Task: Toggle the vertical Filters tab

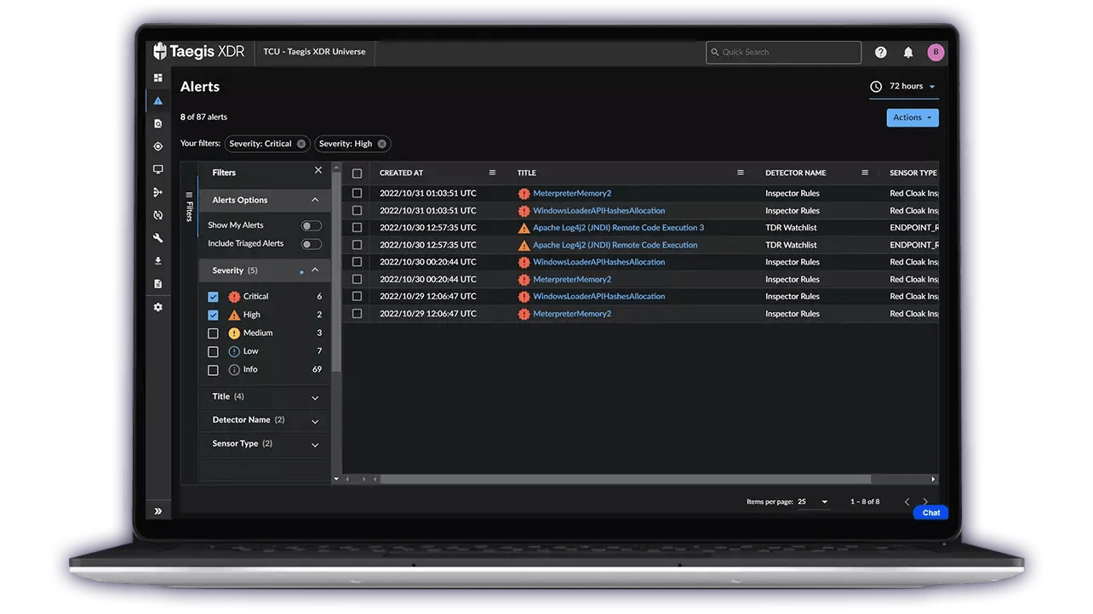Action: pos(189,206)
